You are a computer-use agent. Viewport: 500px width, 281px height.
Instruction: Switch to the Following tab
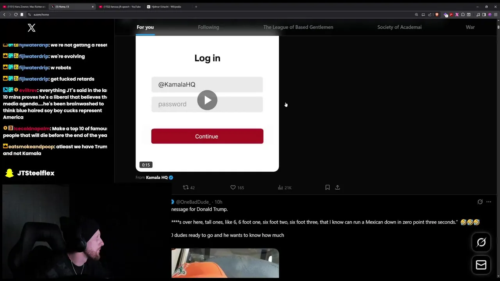(209, 27)
